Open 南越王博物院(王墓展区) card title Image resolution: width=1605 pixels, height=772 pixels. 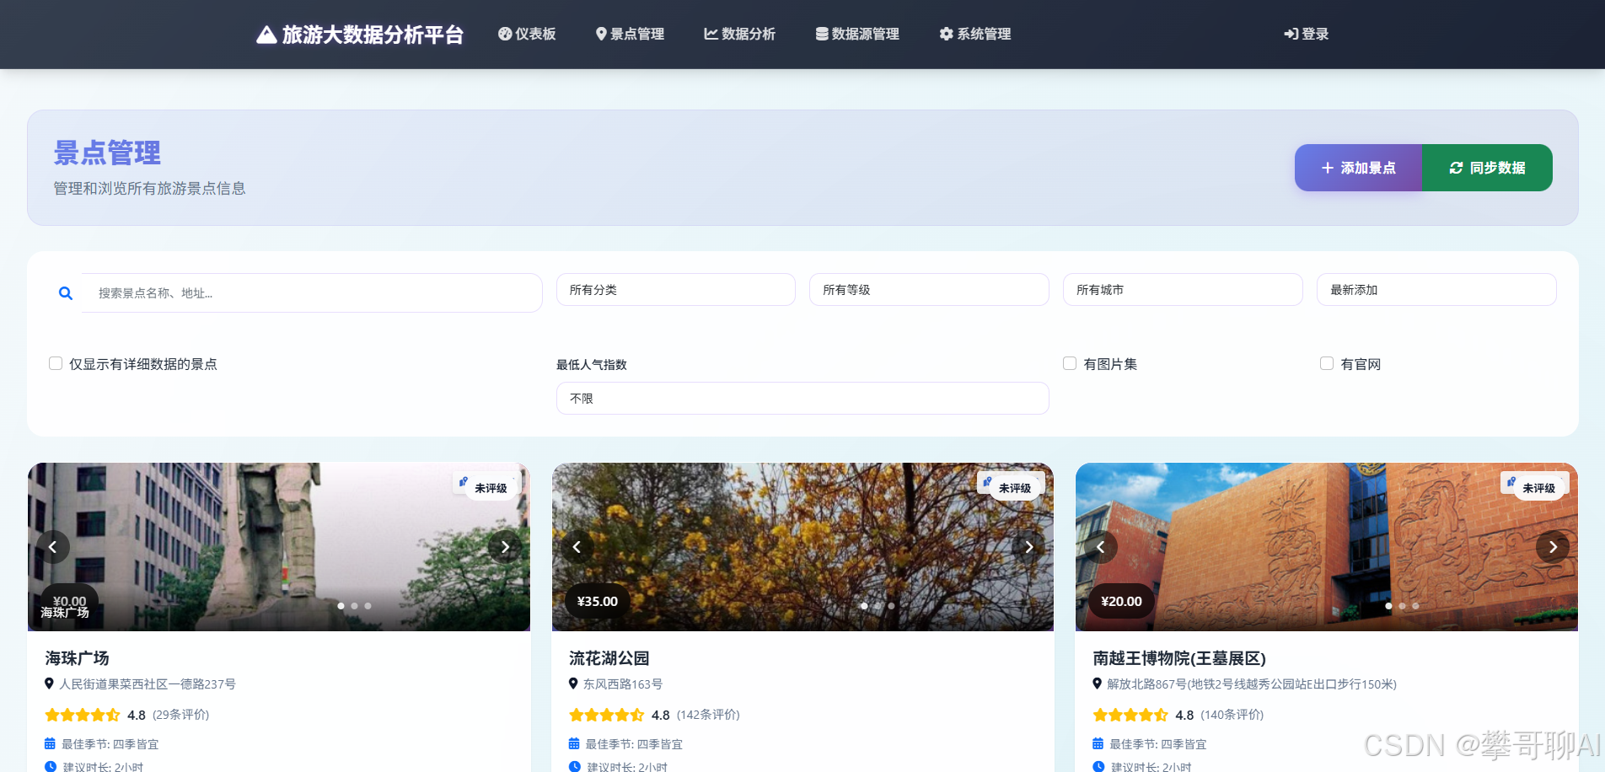tap(1179, 658)
